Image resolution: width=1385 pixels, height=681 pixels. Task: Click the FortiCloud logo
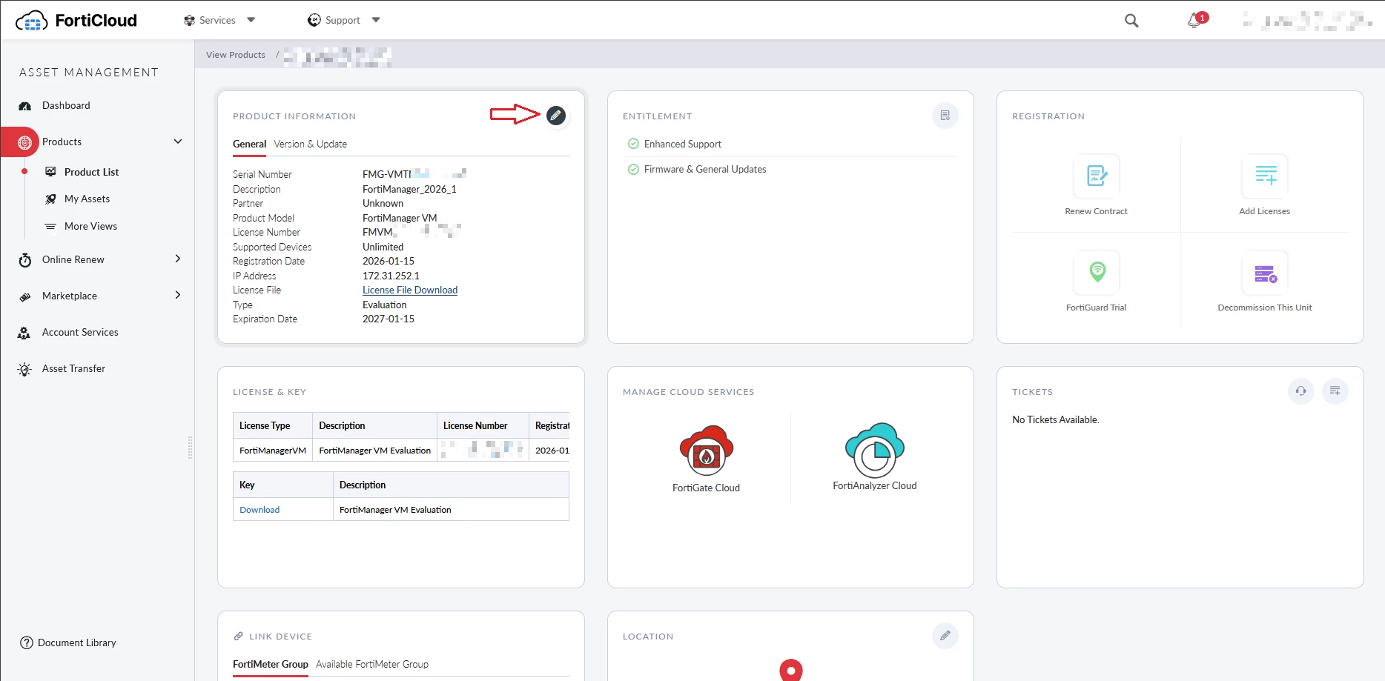point(76,21)
